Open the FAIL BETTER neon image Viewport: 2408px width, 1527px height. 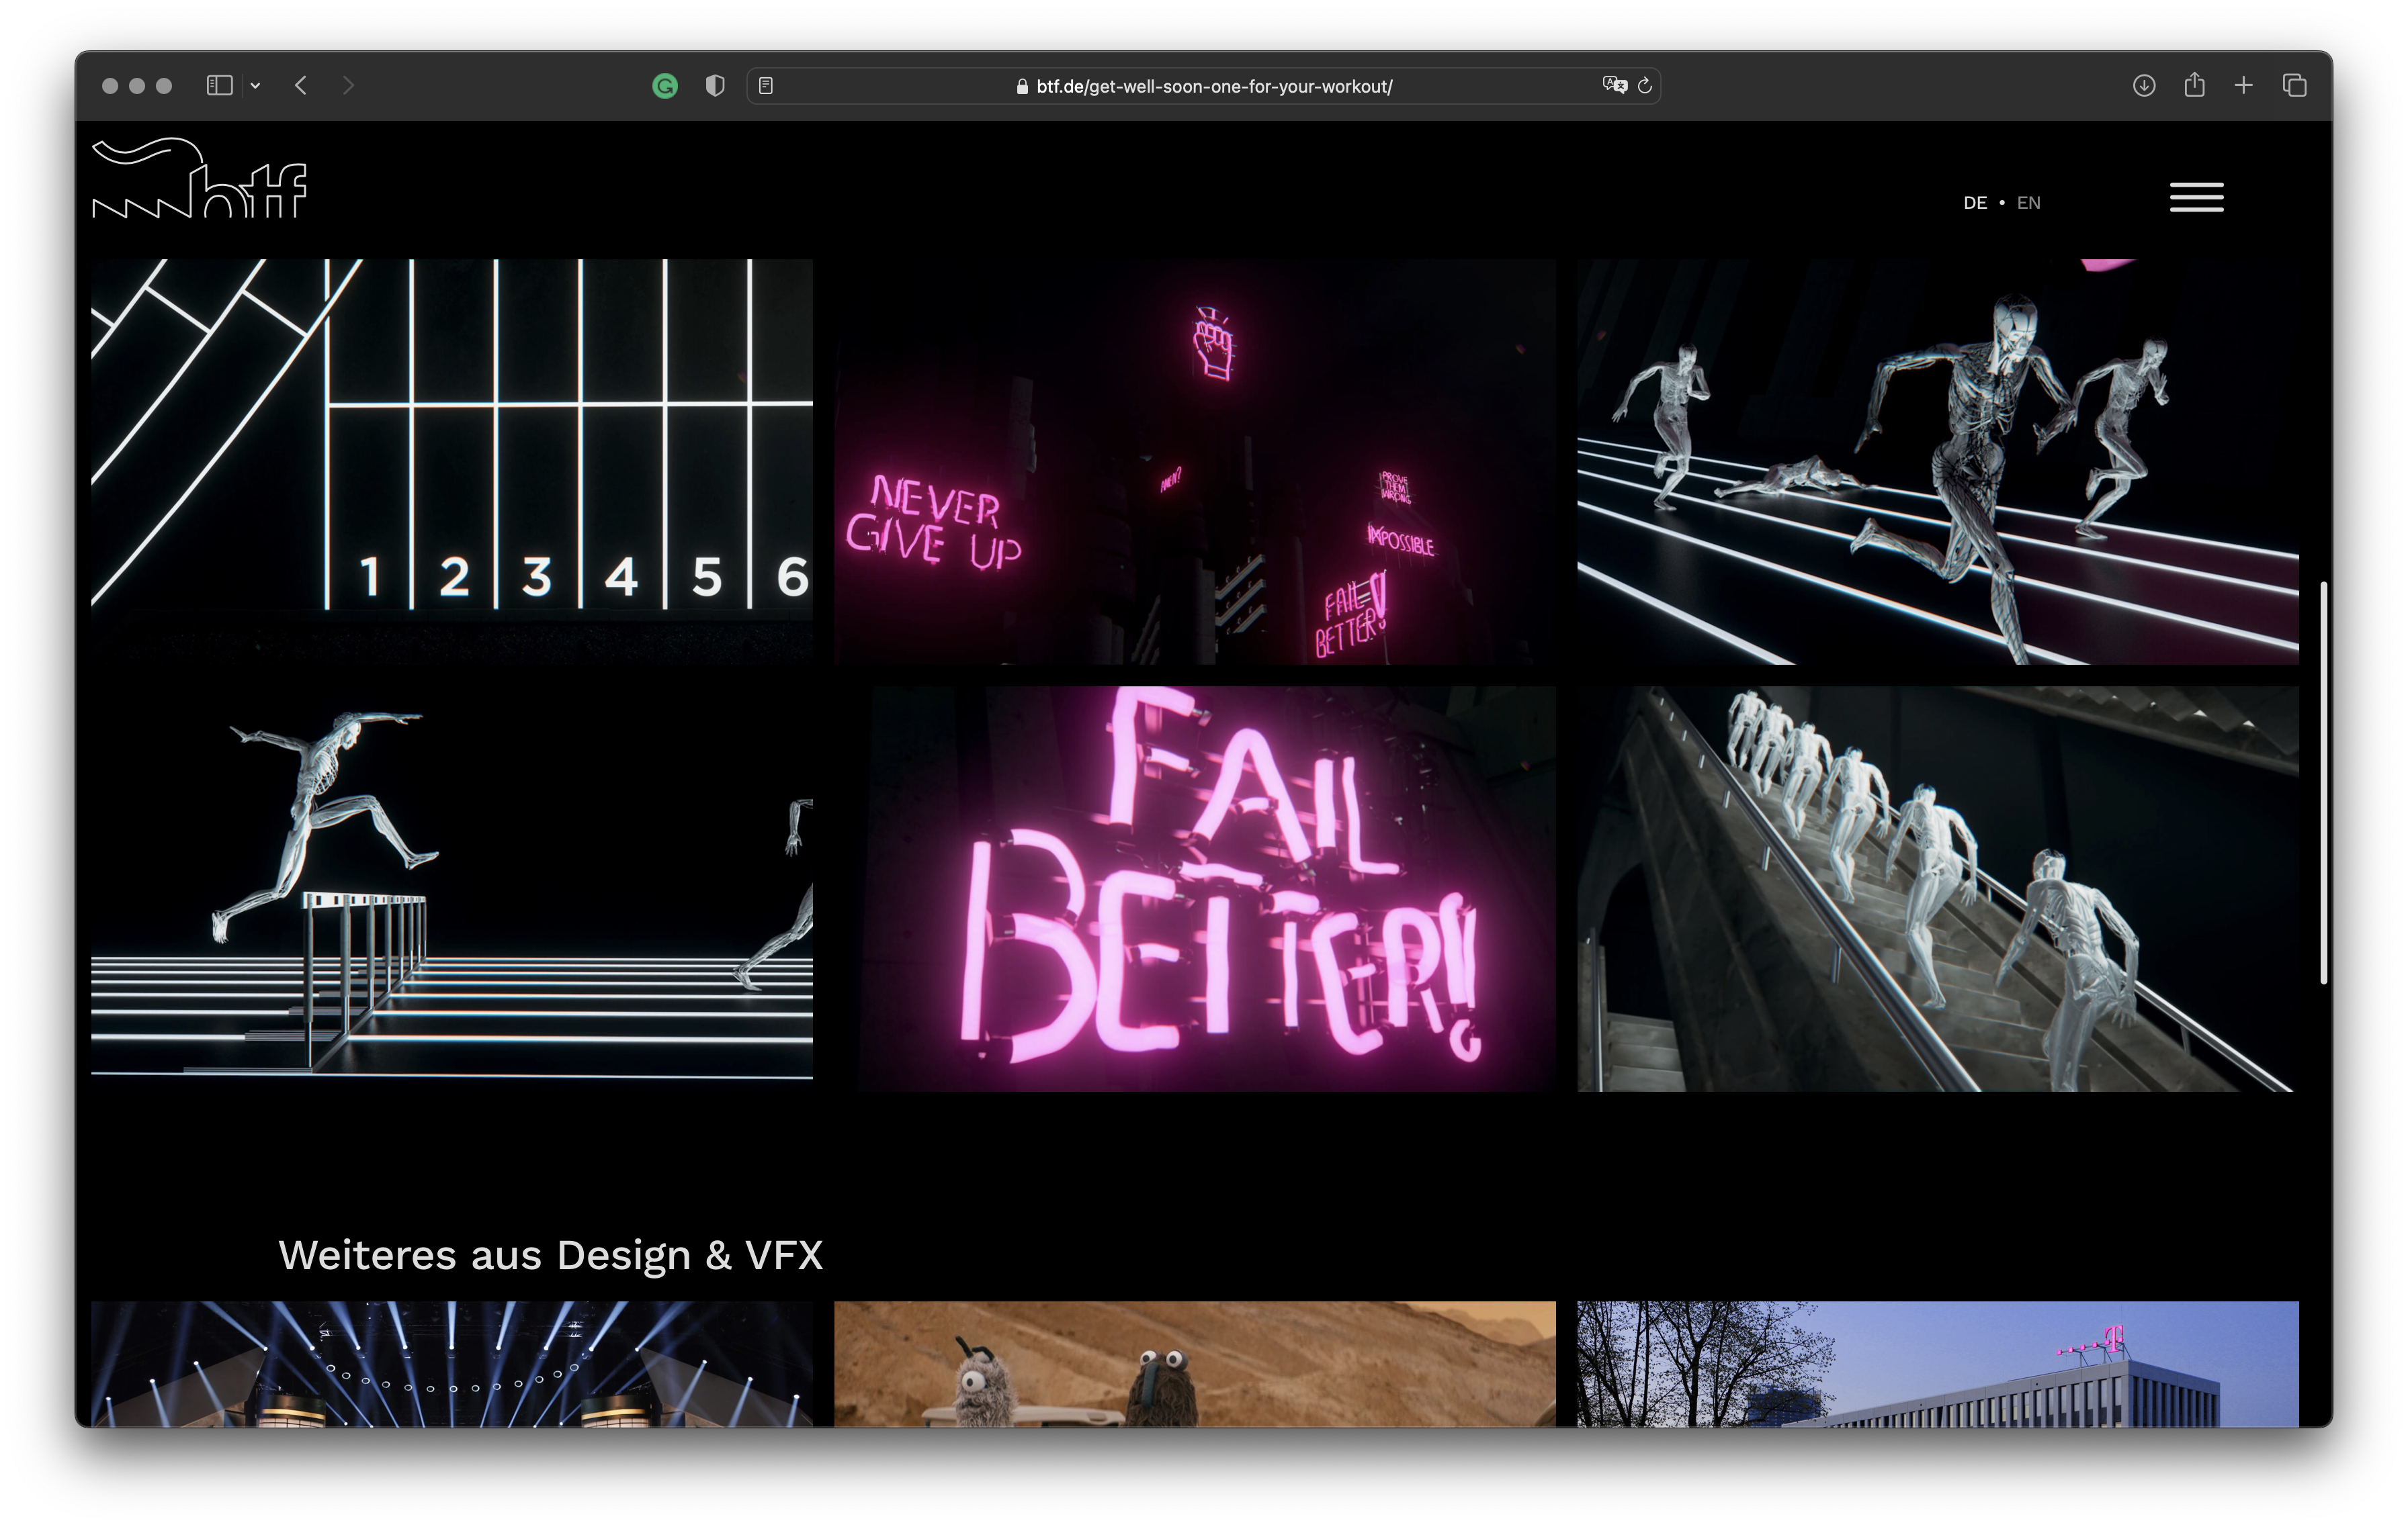click(1207, 888)
